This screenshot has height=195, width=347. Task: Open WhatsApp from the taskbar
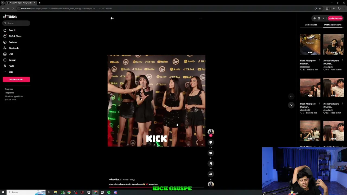pyautogui.click(x=63, y=192)
